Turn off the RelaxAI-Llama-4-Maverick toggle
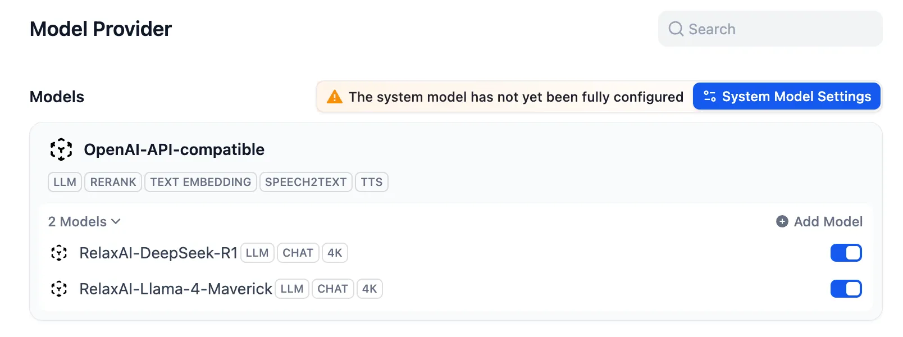 846,289
